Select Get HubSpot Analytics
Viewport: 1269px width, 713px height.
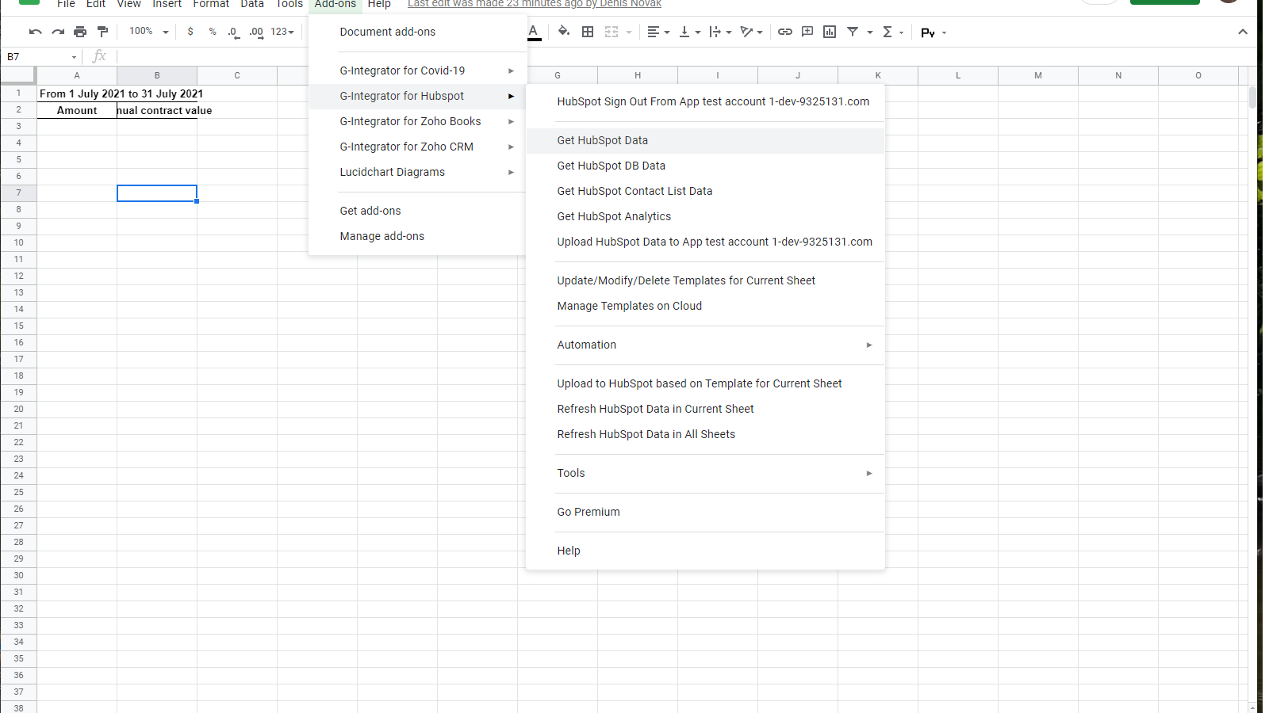[x=705, y=216]
